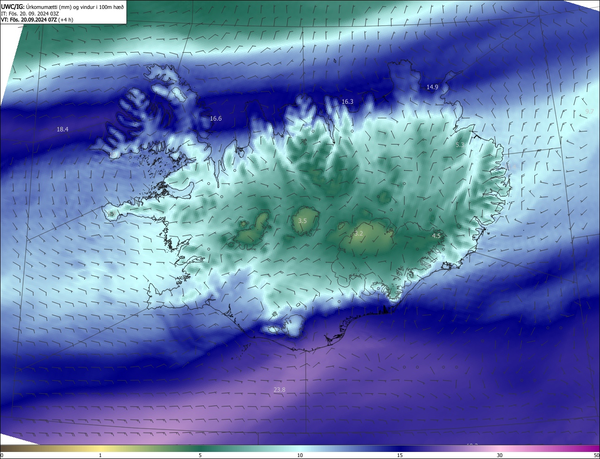Image resolution: width=600 pixels, height=459 pixels.
Task: Click the brown low-end of the colorbar
Action: click(x=9, y=449)
